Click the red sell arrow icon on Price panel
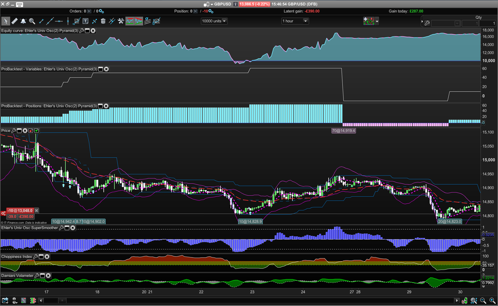Viewport: 498px width, 306px height. tap(31, 131)
